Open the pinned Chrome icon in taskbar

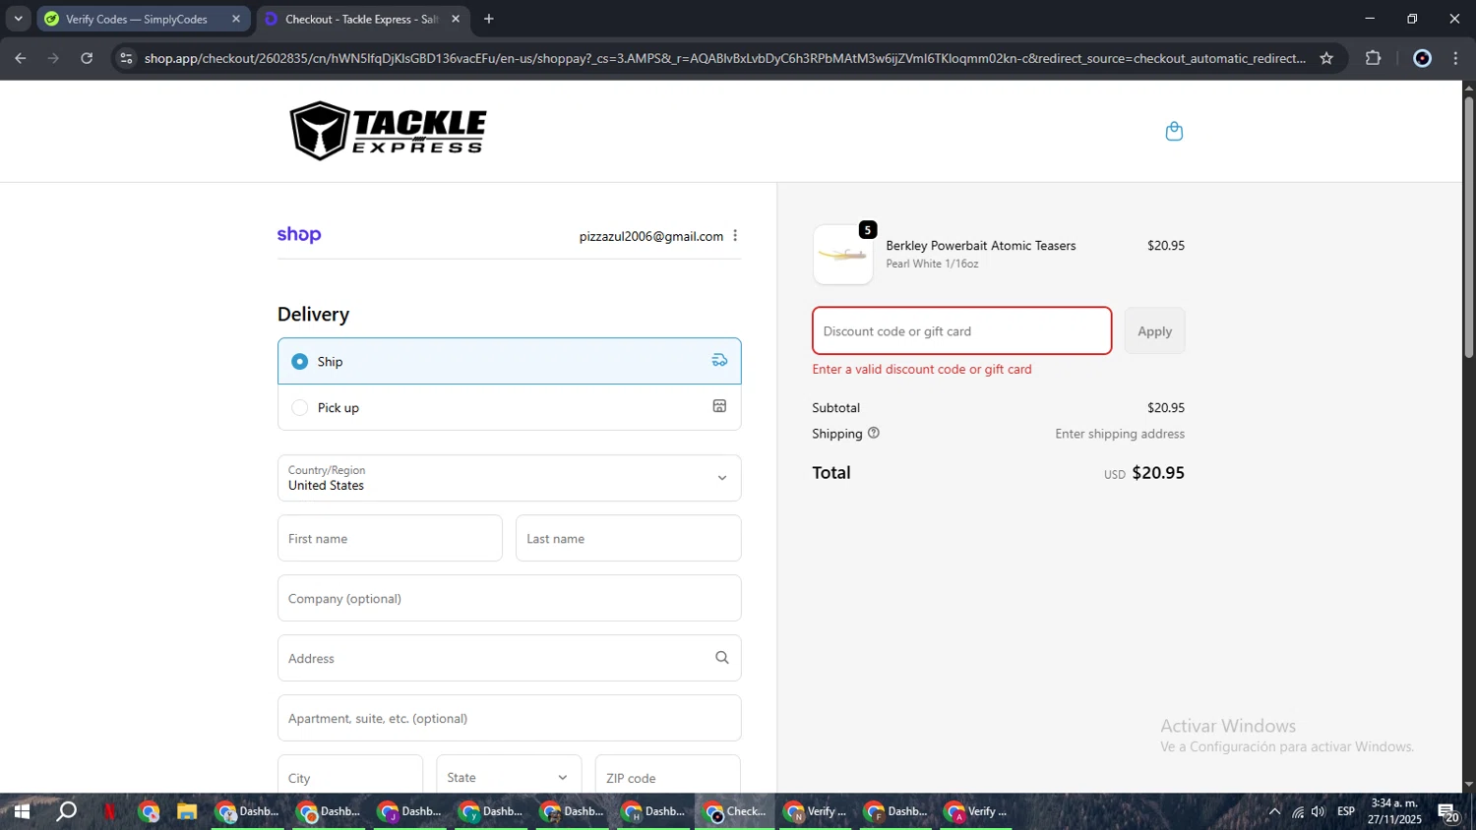pos(149,811)
